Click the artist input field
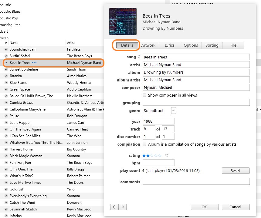Image resolution: width=261 pixels, height=218 pixels. tap(196, 64)
